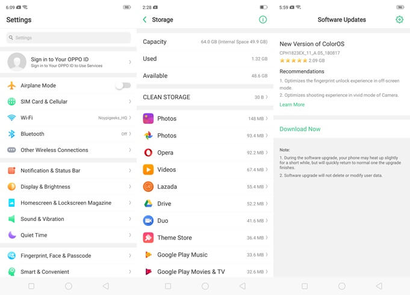The height and width of the screenshot is (295, 410).
Task: Tap back triangle on Software Updates screen
Action: point(379,286)
